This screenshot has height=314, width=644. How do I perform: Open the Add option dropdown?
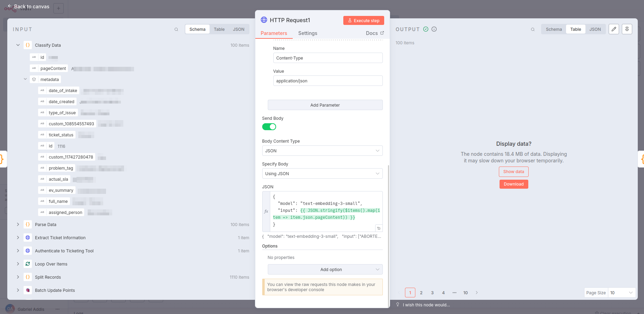[x=325, y=269]
